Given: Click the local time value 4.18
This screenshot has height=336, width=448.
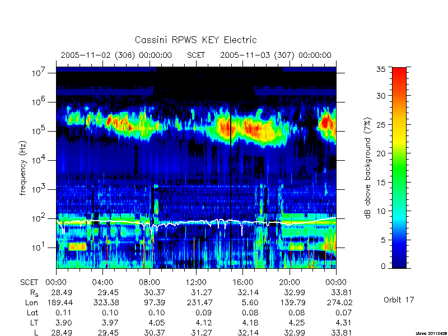Looking at the screenshot, I should point(250,323).
